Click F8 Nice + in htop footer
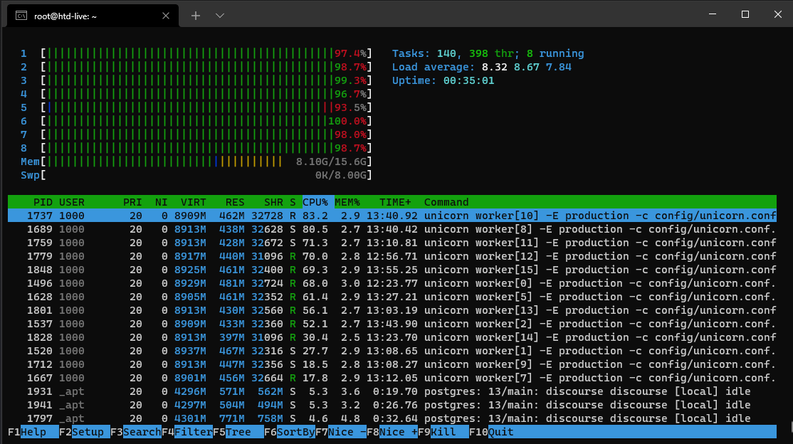 [392, 432]
